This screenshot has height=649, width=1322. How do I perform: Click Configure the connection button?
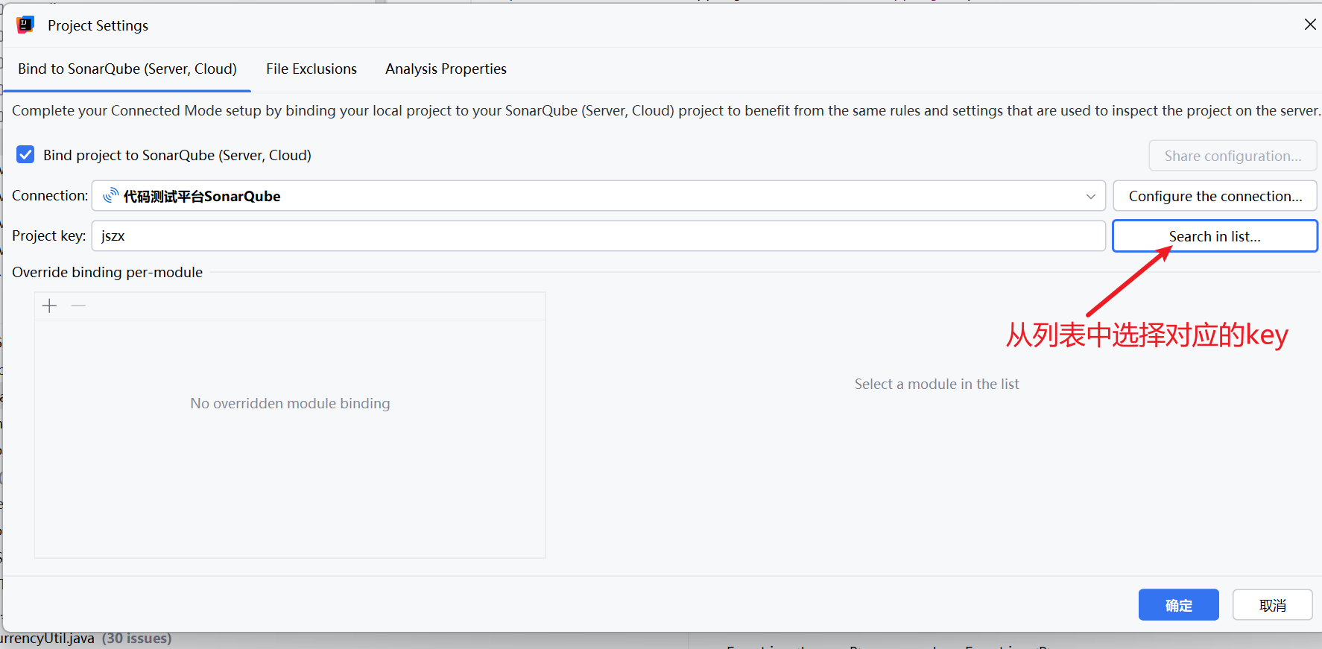coord(1215,196)
